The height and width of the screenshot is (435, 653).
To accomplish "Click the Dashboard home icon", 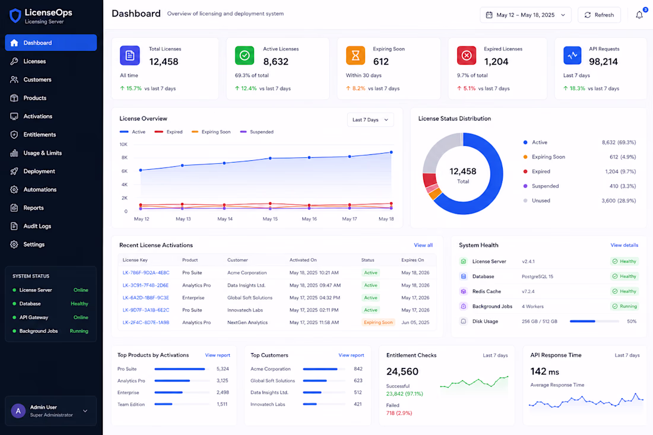I will (x=14, y=43).
